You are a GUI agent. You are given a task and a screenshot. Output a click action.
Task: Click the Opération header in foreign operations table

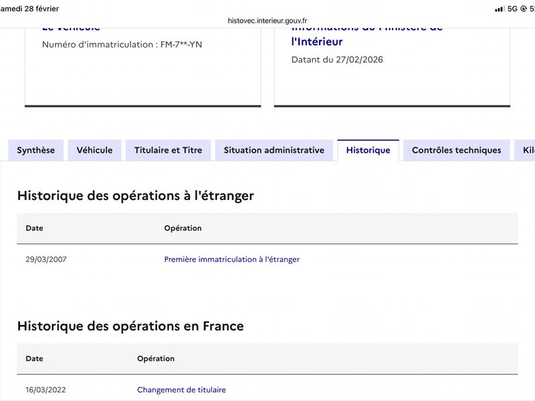(183, 228)
